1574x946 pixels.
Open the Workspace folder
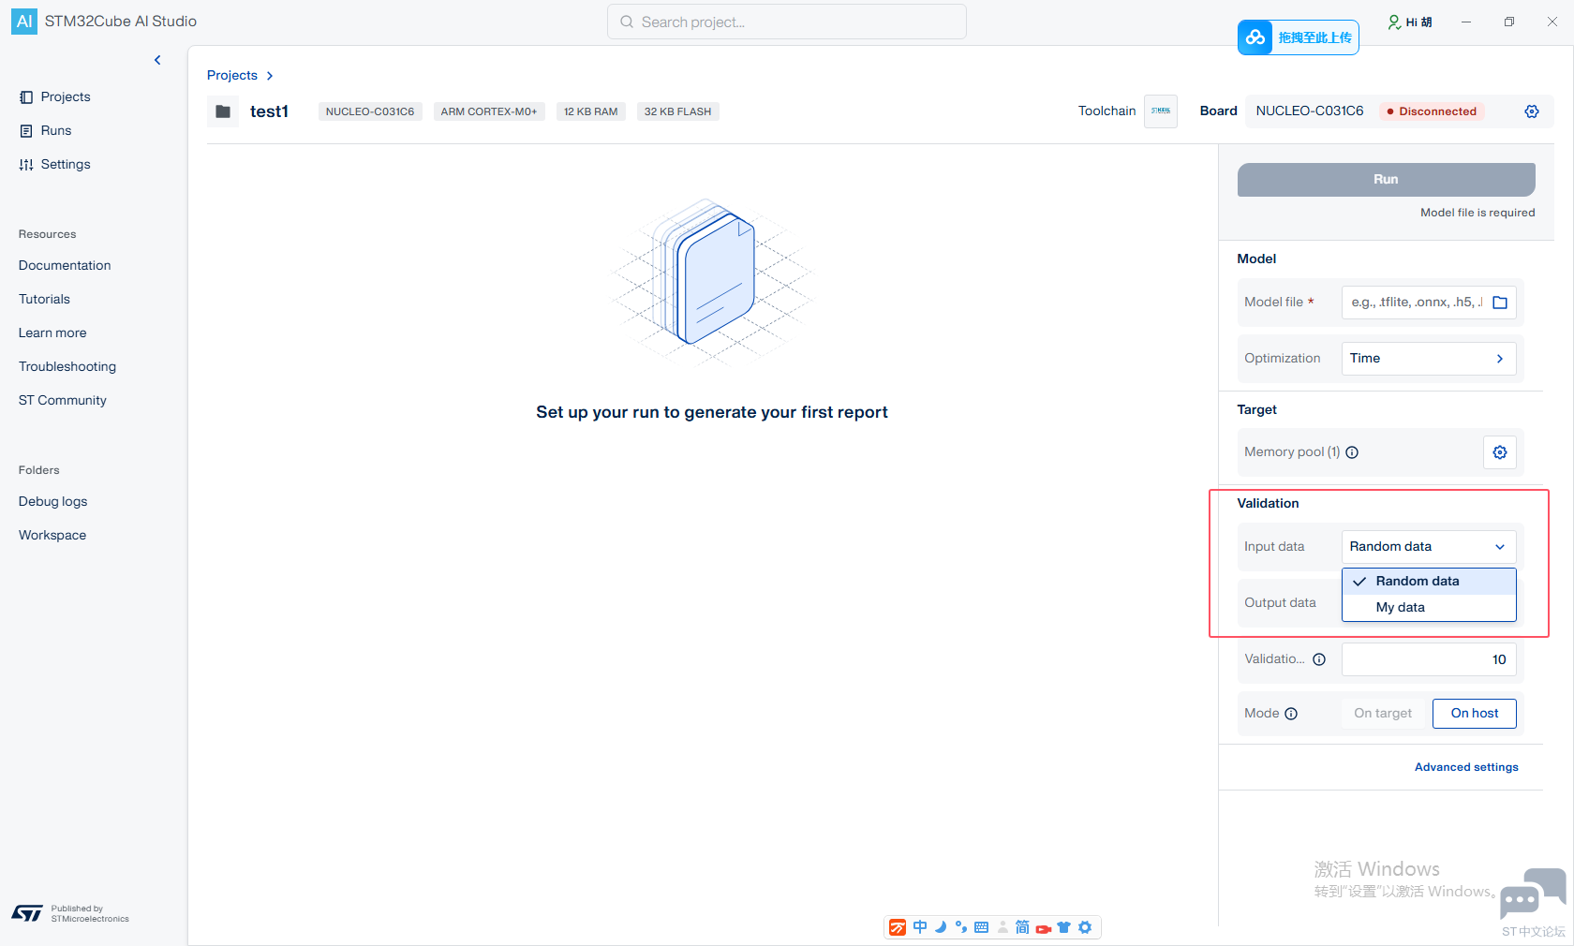click(x=52, y=535)
